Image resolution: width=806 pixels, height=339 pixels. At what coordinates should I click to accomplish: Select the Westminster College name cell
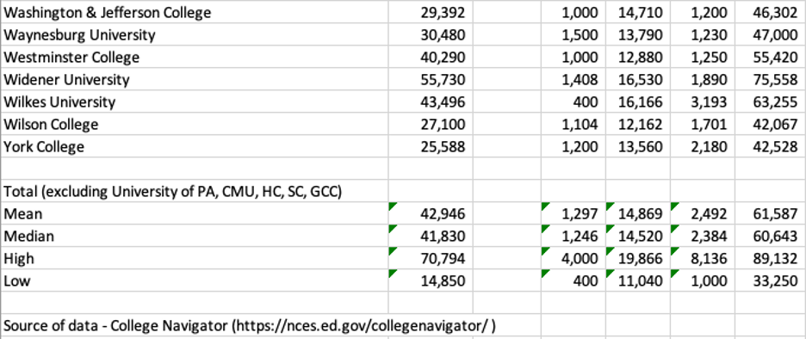coord(195,57)
